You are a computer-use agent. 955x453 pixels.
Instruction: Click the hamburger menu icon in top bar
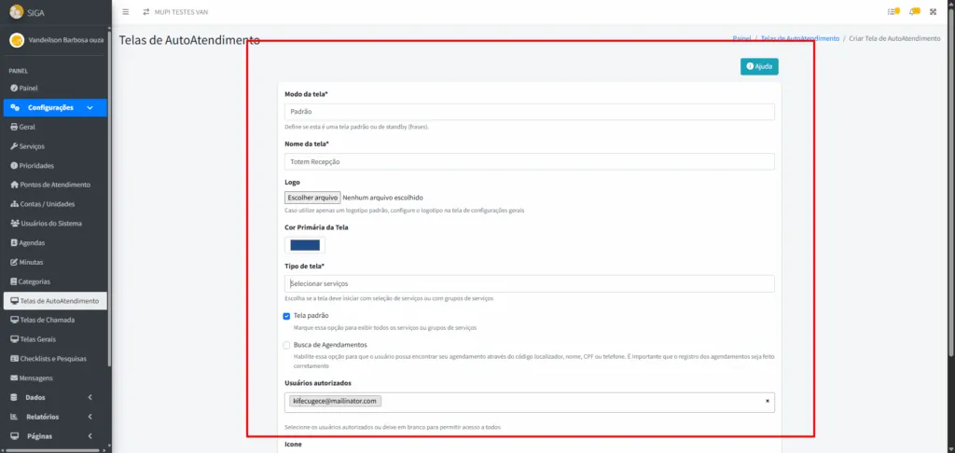pyautogui.click(x=126, y=11)
